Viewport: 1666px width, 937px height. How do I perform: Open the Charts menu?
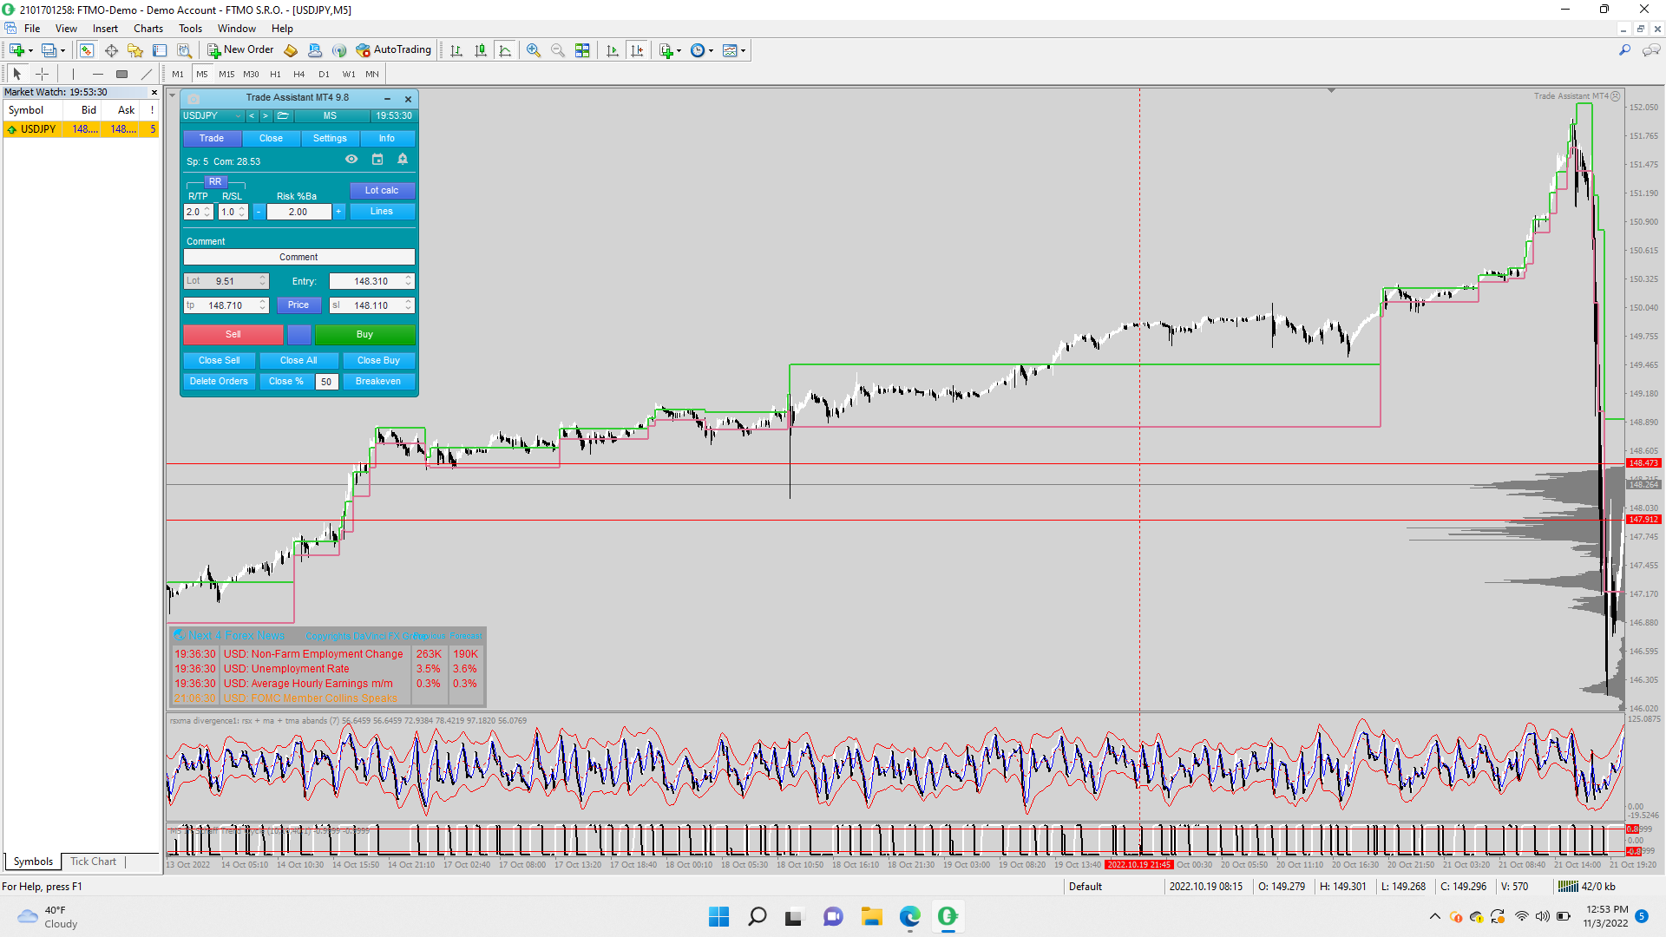point(148,29)
